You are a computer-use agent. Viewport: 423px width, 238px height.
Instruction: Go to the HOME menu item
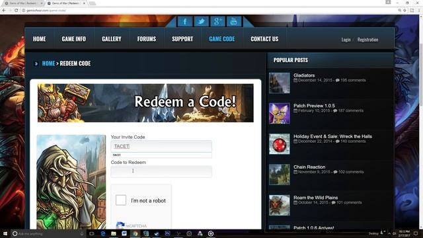tap(40, 39)
